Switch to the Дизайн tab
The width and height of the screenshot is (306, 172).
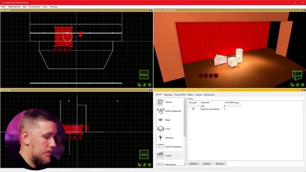159,95
